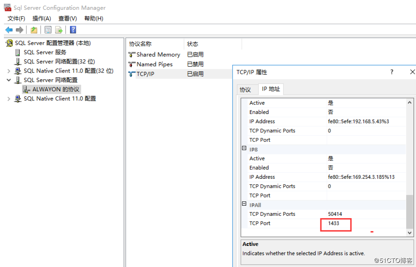Click the blue Help toolbar icon

(x=73, y=30)
